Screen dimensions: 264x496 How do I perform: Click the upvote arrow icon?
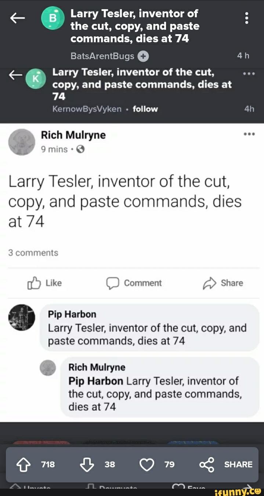23,464
